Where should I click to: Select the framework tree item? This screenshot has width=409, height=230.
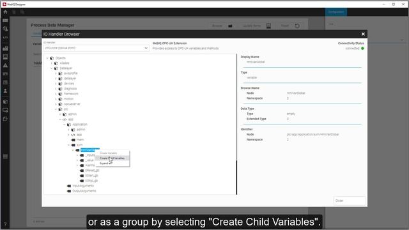pos(71,94)
